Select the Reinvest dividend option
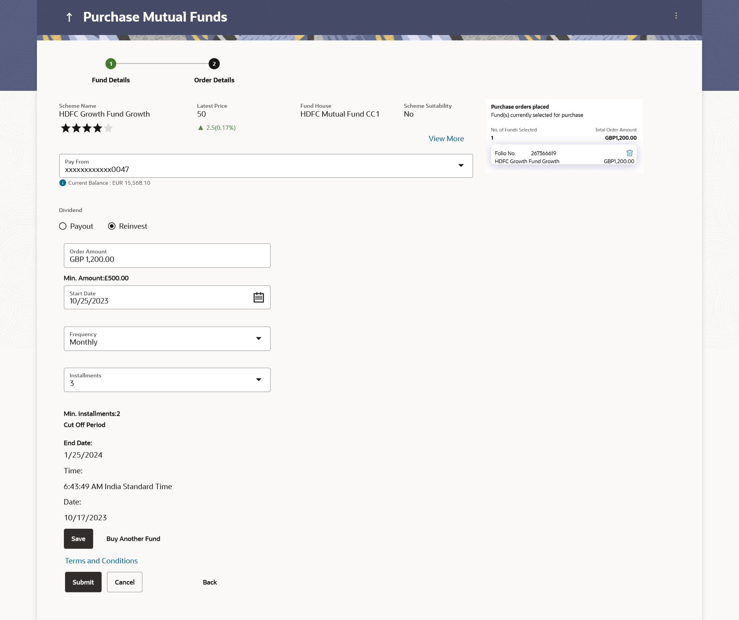 point(112,226)
